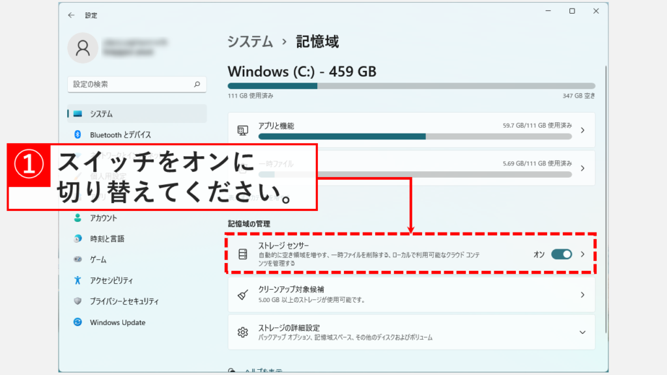Go back with the arrow beside 設定
667x375 pixels.
click(x=71, y=16)
